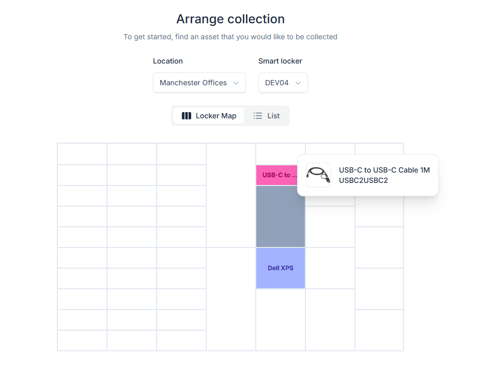This screenshot has width=479, height=372.
Task: Click the Locker Map columns icon
Action: [187, 116]
